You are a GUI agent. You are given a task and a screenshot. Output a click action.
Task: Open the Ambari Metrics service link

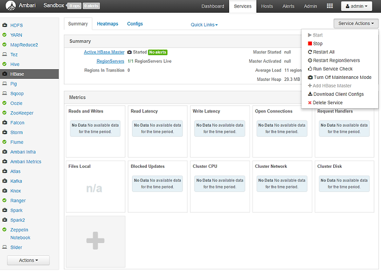[x=26, y=162]
